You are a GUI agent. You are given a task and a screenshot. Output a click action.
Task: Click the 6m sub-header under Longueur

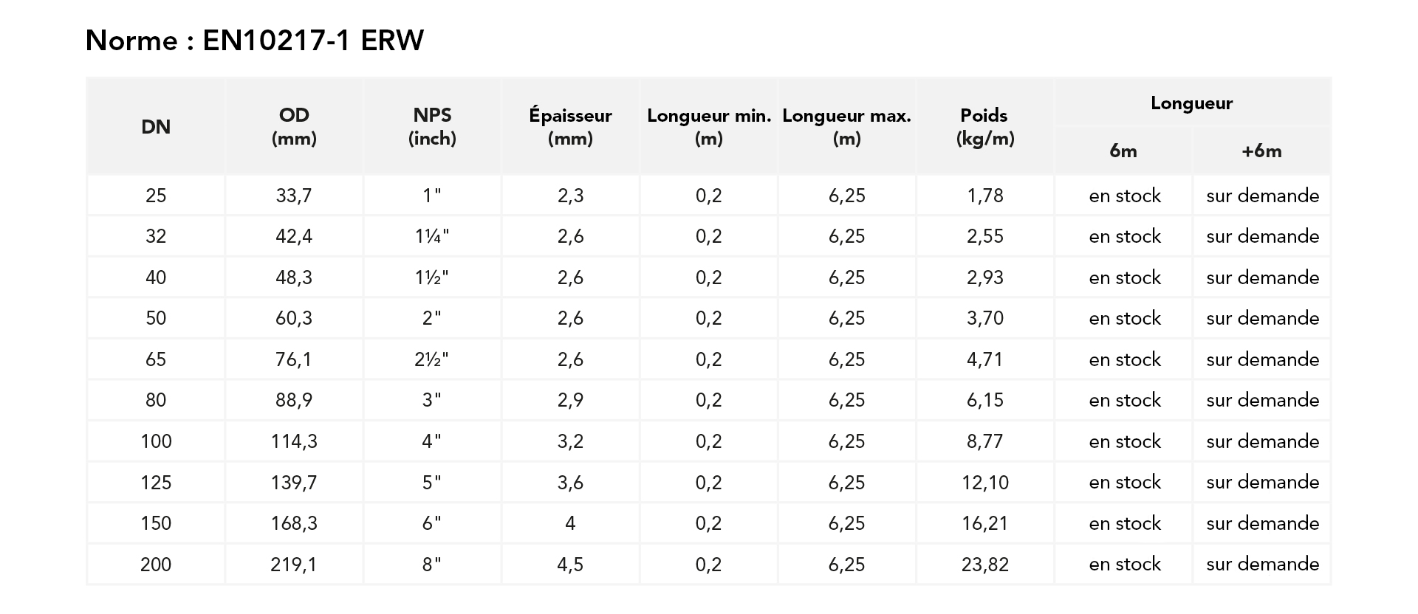(1123, 151)
